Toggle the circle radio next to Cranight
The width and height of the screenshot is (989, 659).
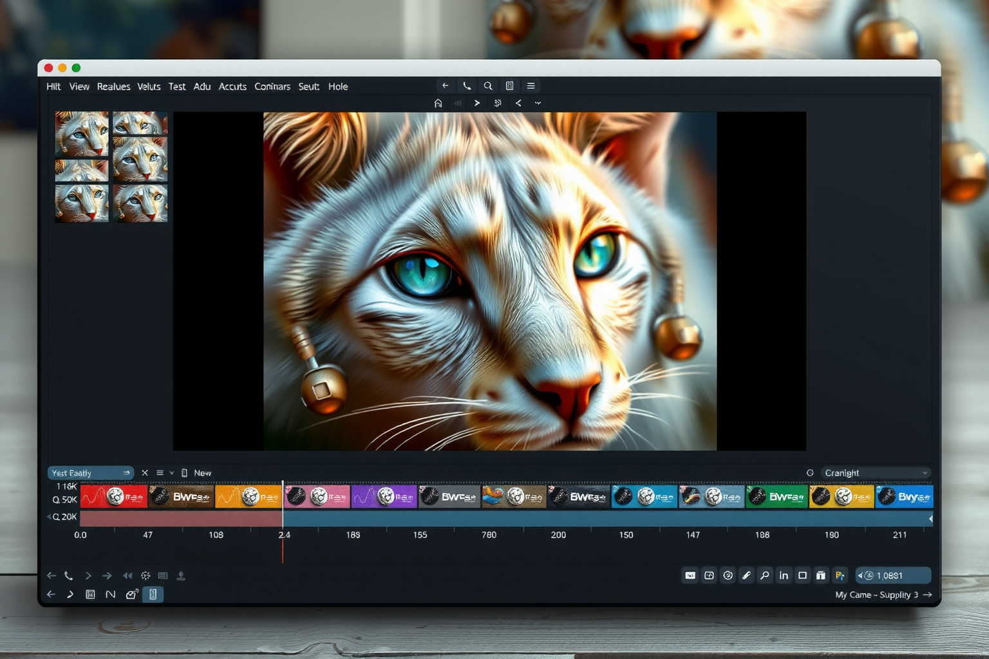point(810,473)
